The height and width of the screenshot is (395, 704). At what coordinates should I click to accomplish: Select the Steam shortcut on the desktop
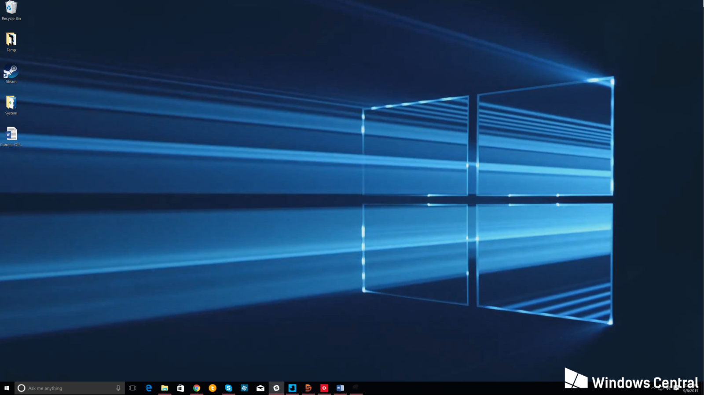(11, 73)
